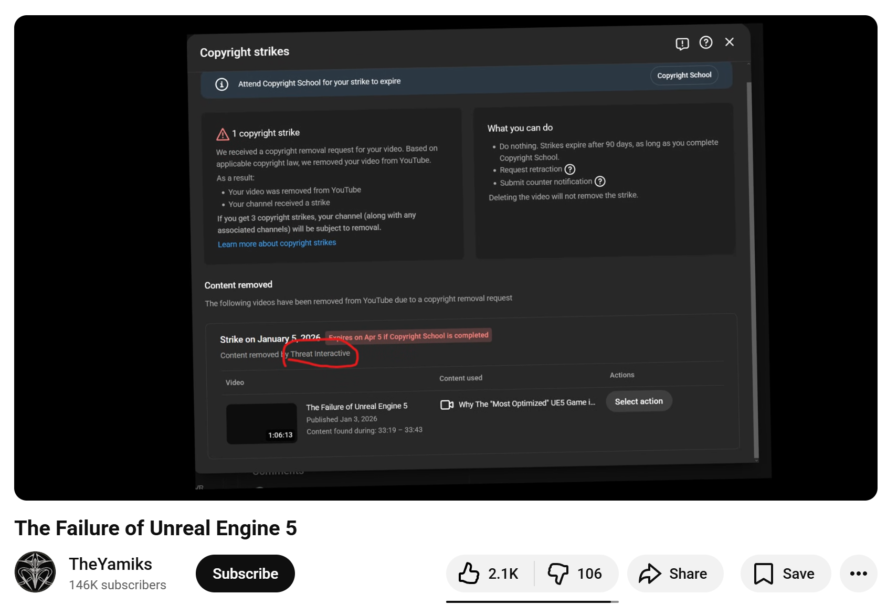Image resolution: width=887 pixels, height=605 pixels.
Task: Click the info icon beside Attend Copyright School
Action: tap(222, 84)
